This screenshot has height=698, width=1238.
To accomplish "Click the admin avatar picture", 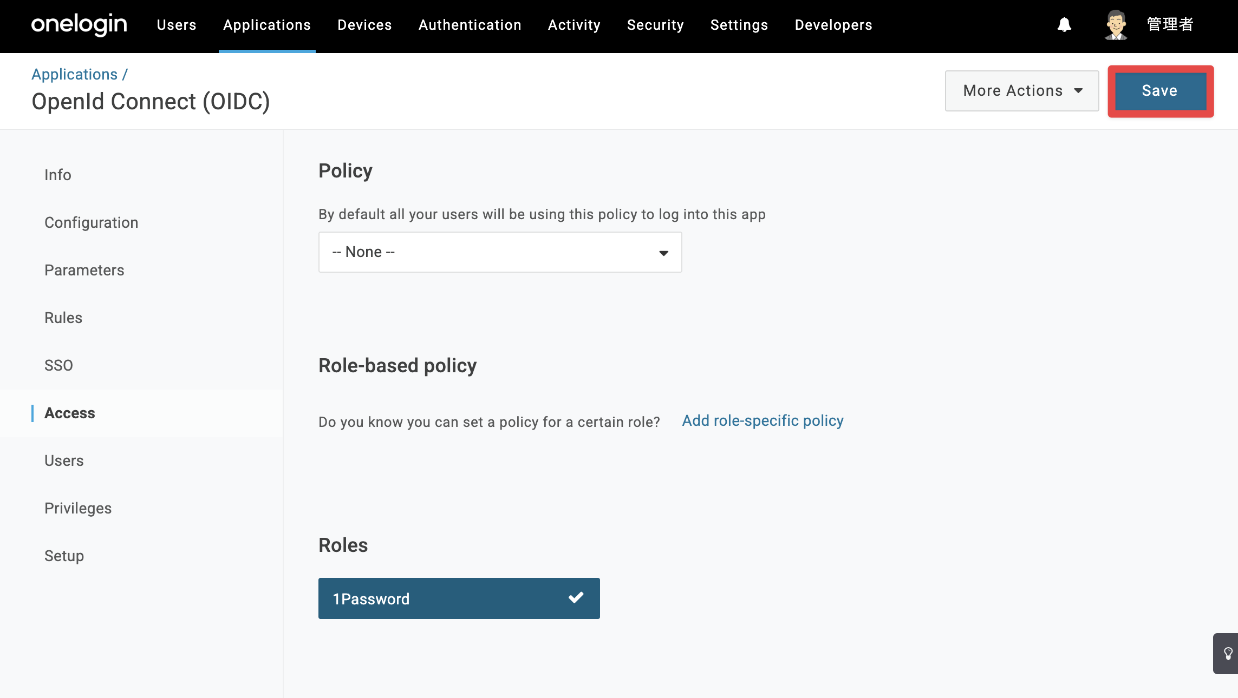I will pyautogui.click(x=1116, y=25).
